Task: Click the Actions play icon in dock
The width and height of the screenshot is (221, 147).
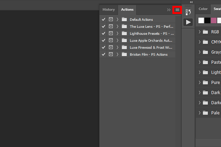Action: point(188,22)
